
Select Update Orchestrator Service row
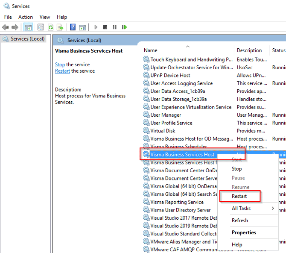pos(214,67)
